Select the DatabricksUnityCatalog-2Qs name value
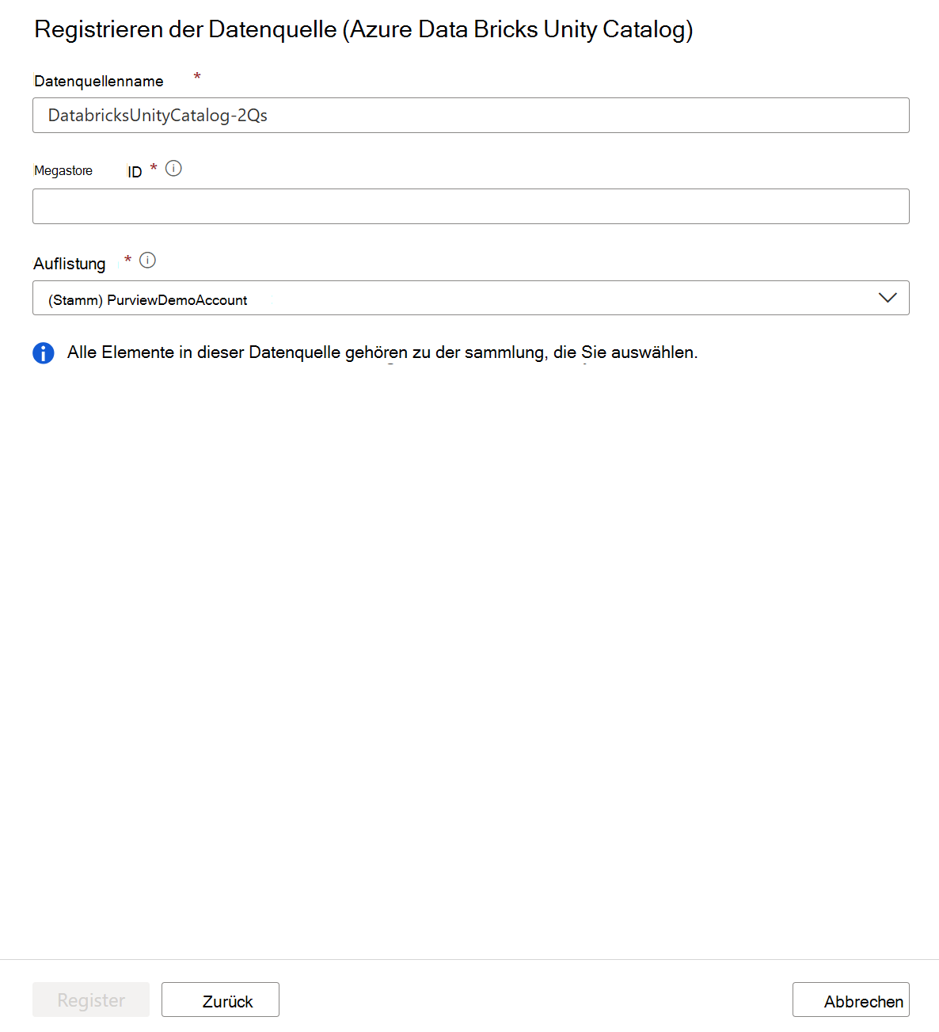The height and width of the screenshot is (1032, 939). coord(157,115)
